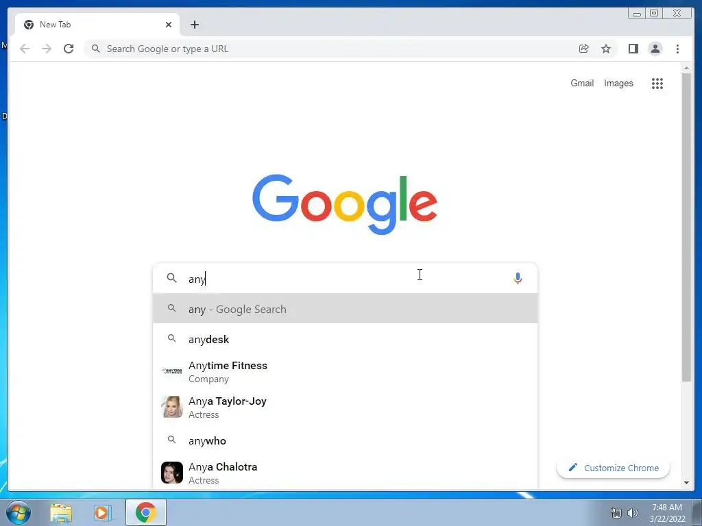Pick the Anya Taylor-Joy suggestion
Screen dimensions: 702x526
(x=346, y=408)
